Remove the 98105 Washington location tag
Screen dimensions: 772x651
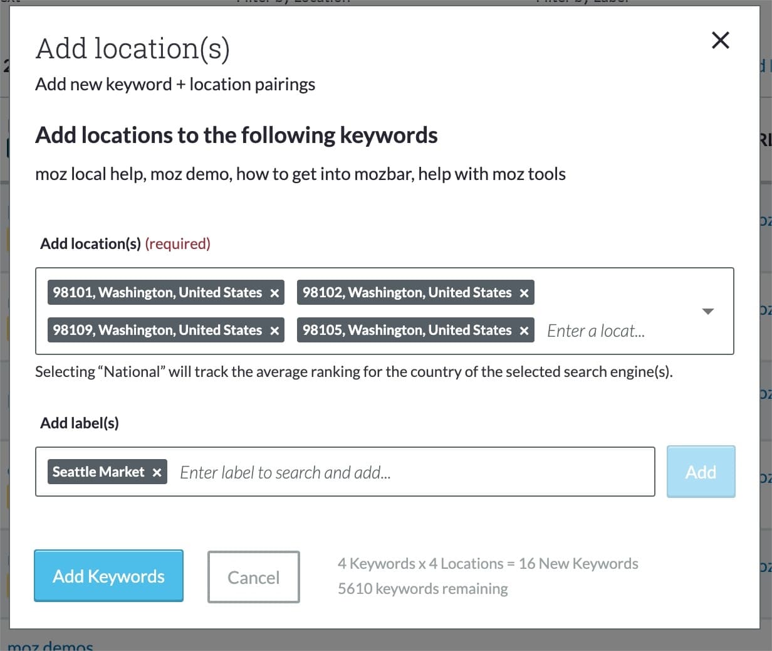point(524,330)
